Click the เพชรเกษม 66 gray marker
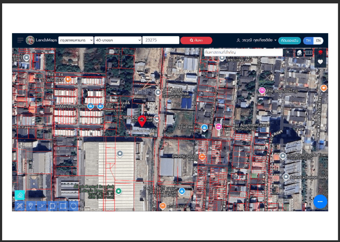Viewport: 340px width, 242px height. tap(222, 58)
